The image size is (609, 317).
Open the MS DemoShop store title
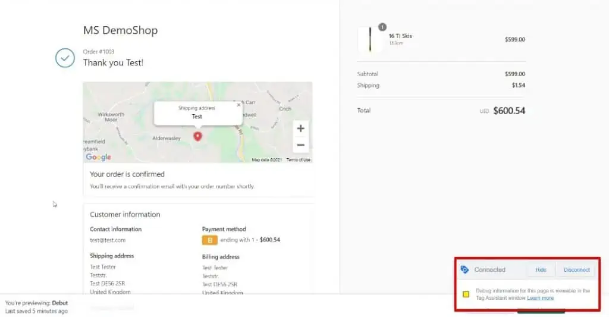pyautogui.click(x=120, y=30)
